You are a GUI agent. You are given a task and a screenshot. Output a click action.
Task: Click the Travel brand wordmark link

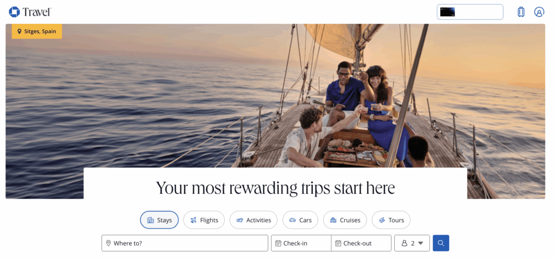click(37, 12)
